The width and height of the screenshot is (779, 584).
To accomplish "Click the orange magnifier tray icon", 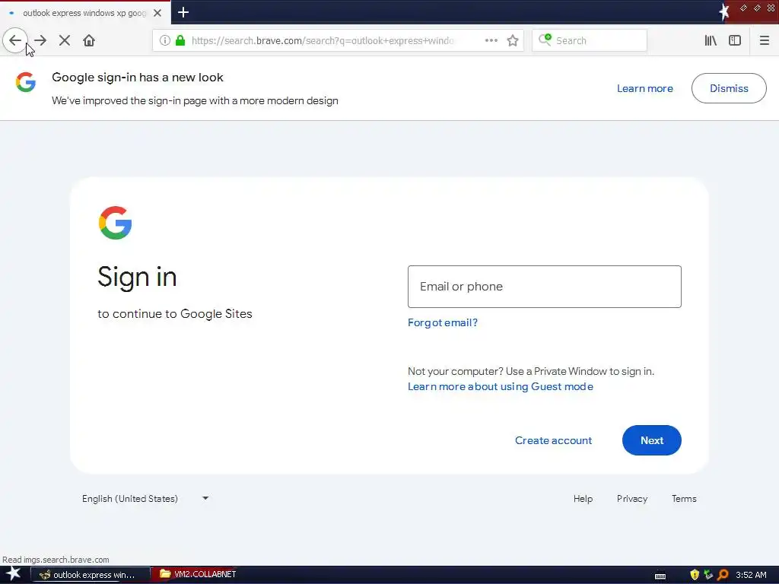I will click(x=723, y=575).
